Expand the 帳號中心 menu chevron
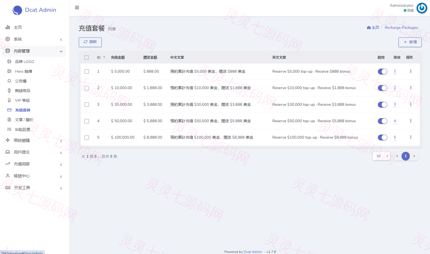The image size is (430, 254). (61, 177)
